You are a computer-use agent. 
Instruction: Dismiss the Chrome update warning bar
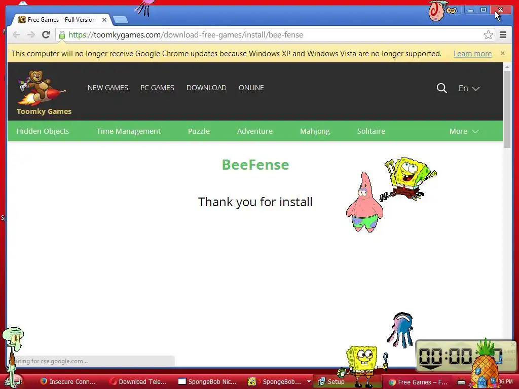pyautogui.click(x=502, y=53)
